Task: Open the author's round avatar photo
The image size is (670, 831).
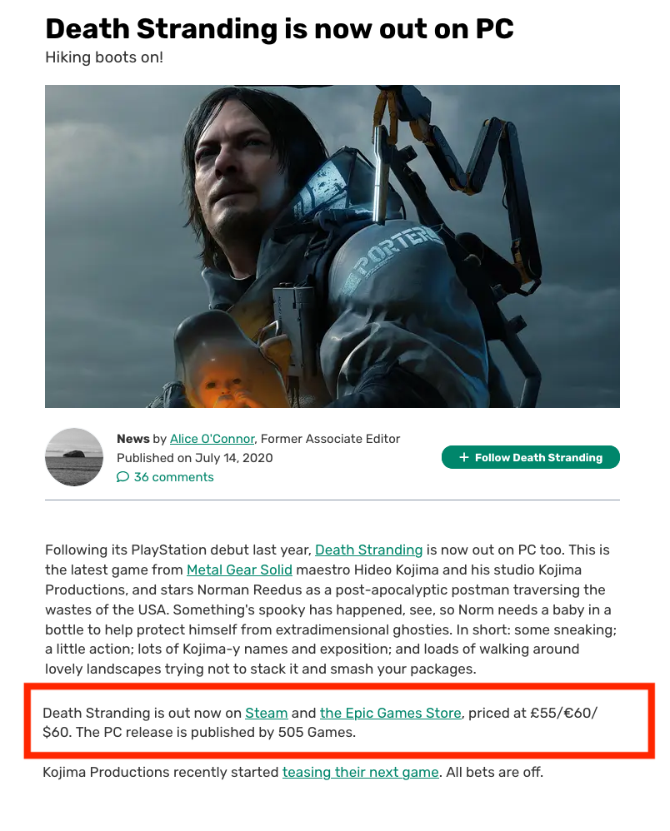Action: click(x=73, y=457)
